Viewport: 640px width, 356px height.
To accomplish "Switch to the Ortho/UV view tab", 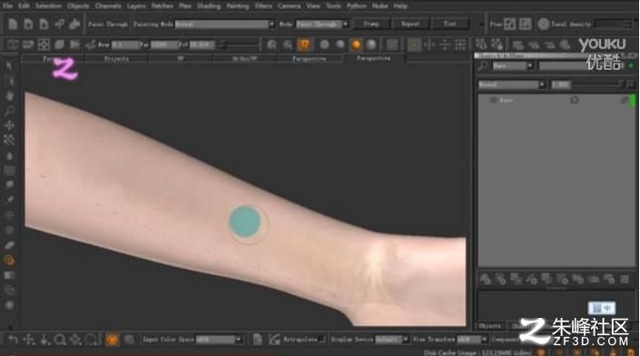I will click(244, 59).
